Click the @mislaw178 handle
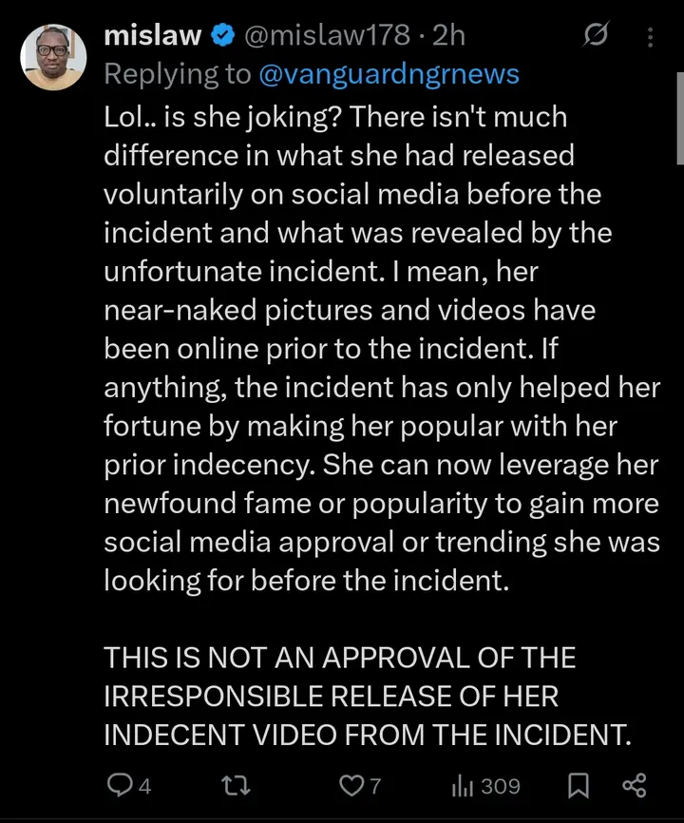The height and width of the screenshot is (823, 684). pyautogui.click(x=326, y=36)
